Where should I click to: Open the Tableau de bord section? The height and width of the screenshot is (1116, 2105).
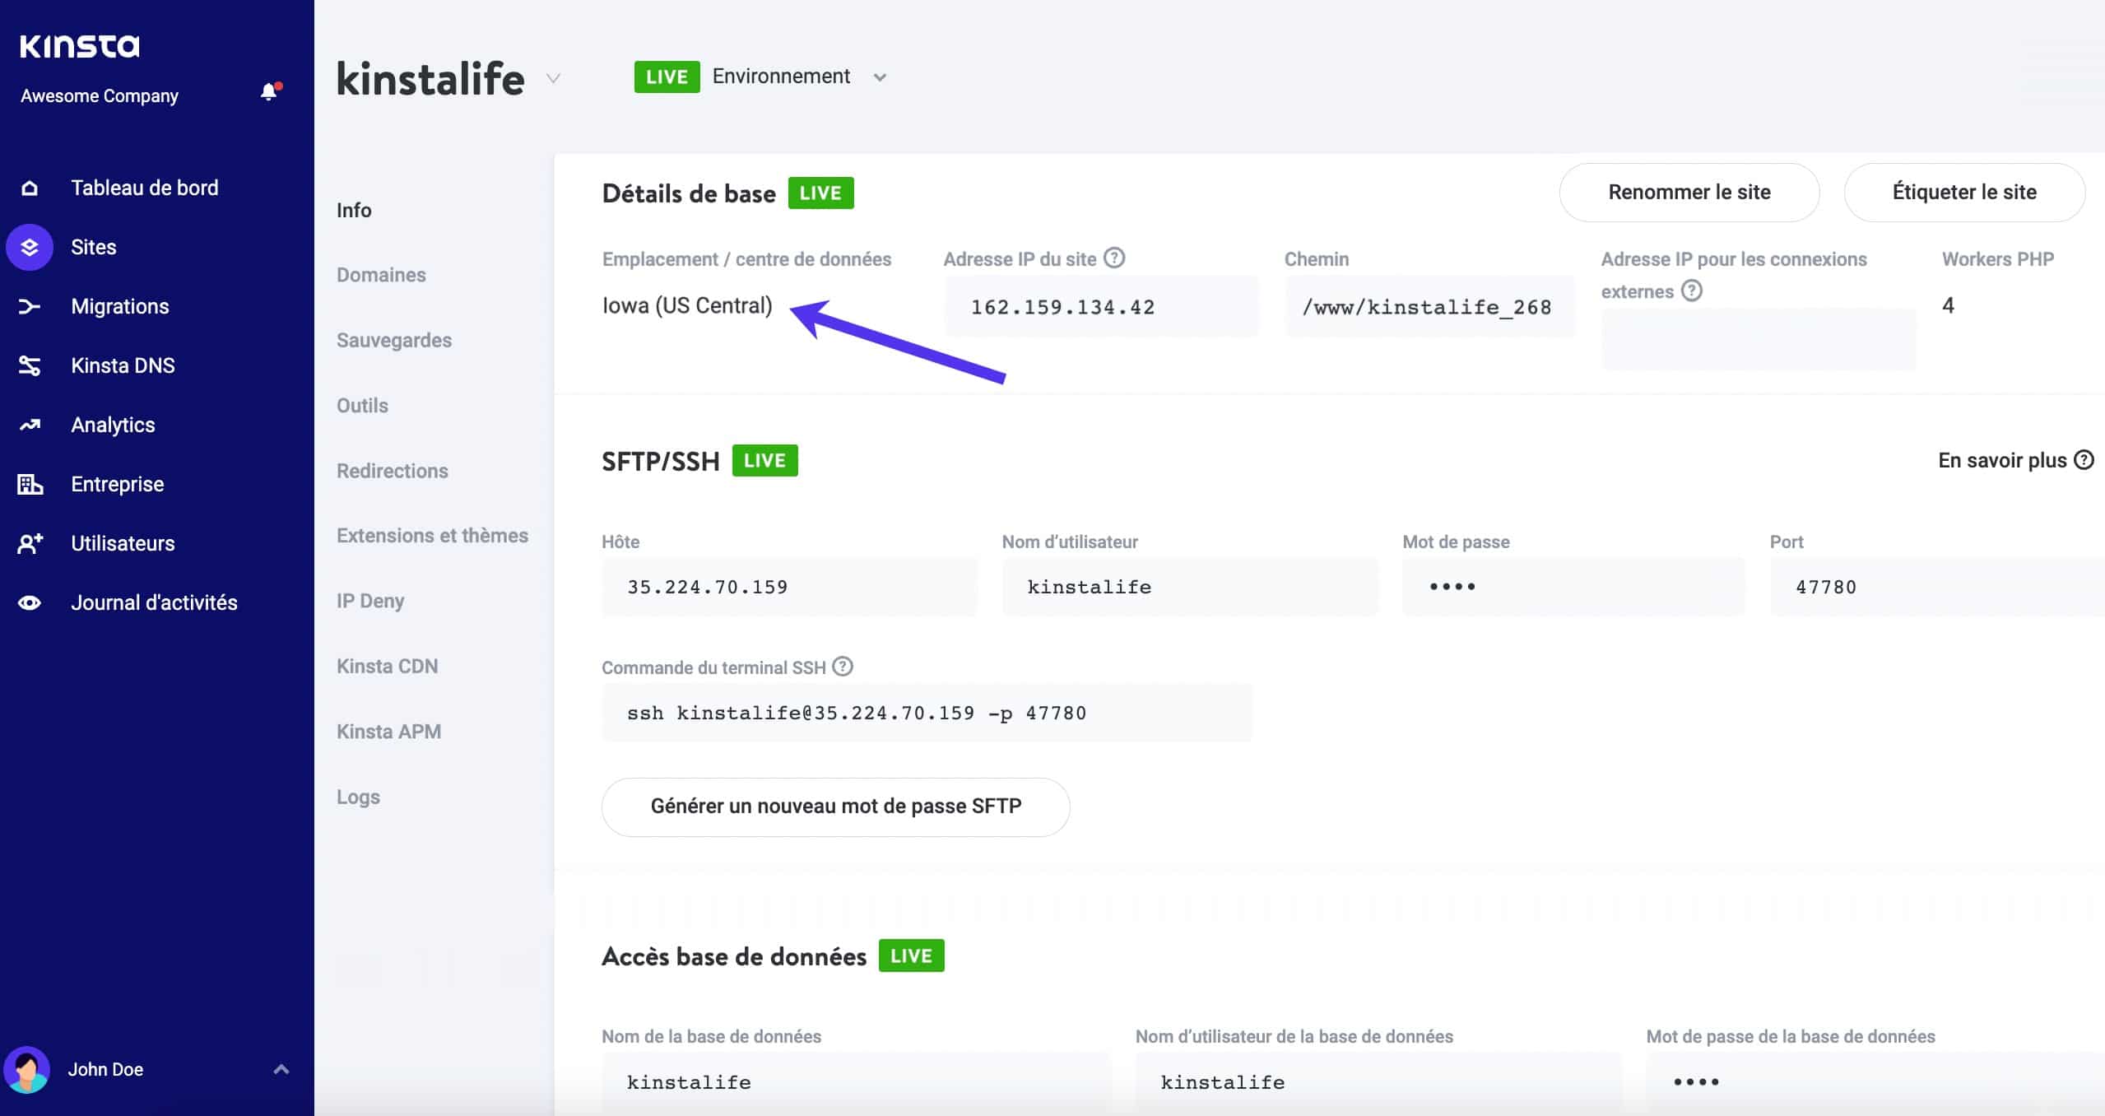[x=144, y=188]
